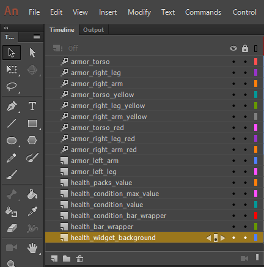Viewport: 264px width, 267px height.
Task: Pick the Eyedropper tool
Action: click(x=32, y=211)
